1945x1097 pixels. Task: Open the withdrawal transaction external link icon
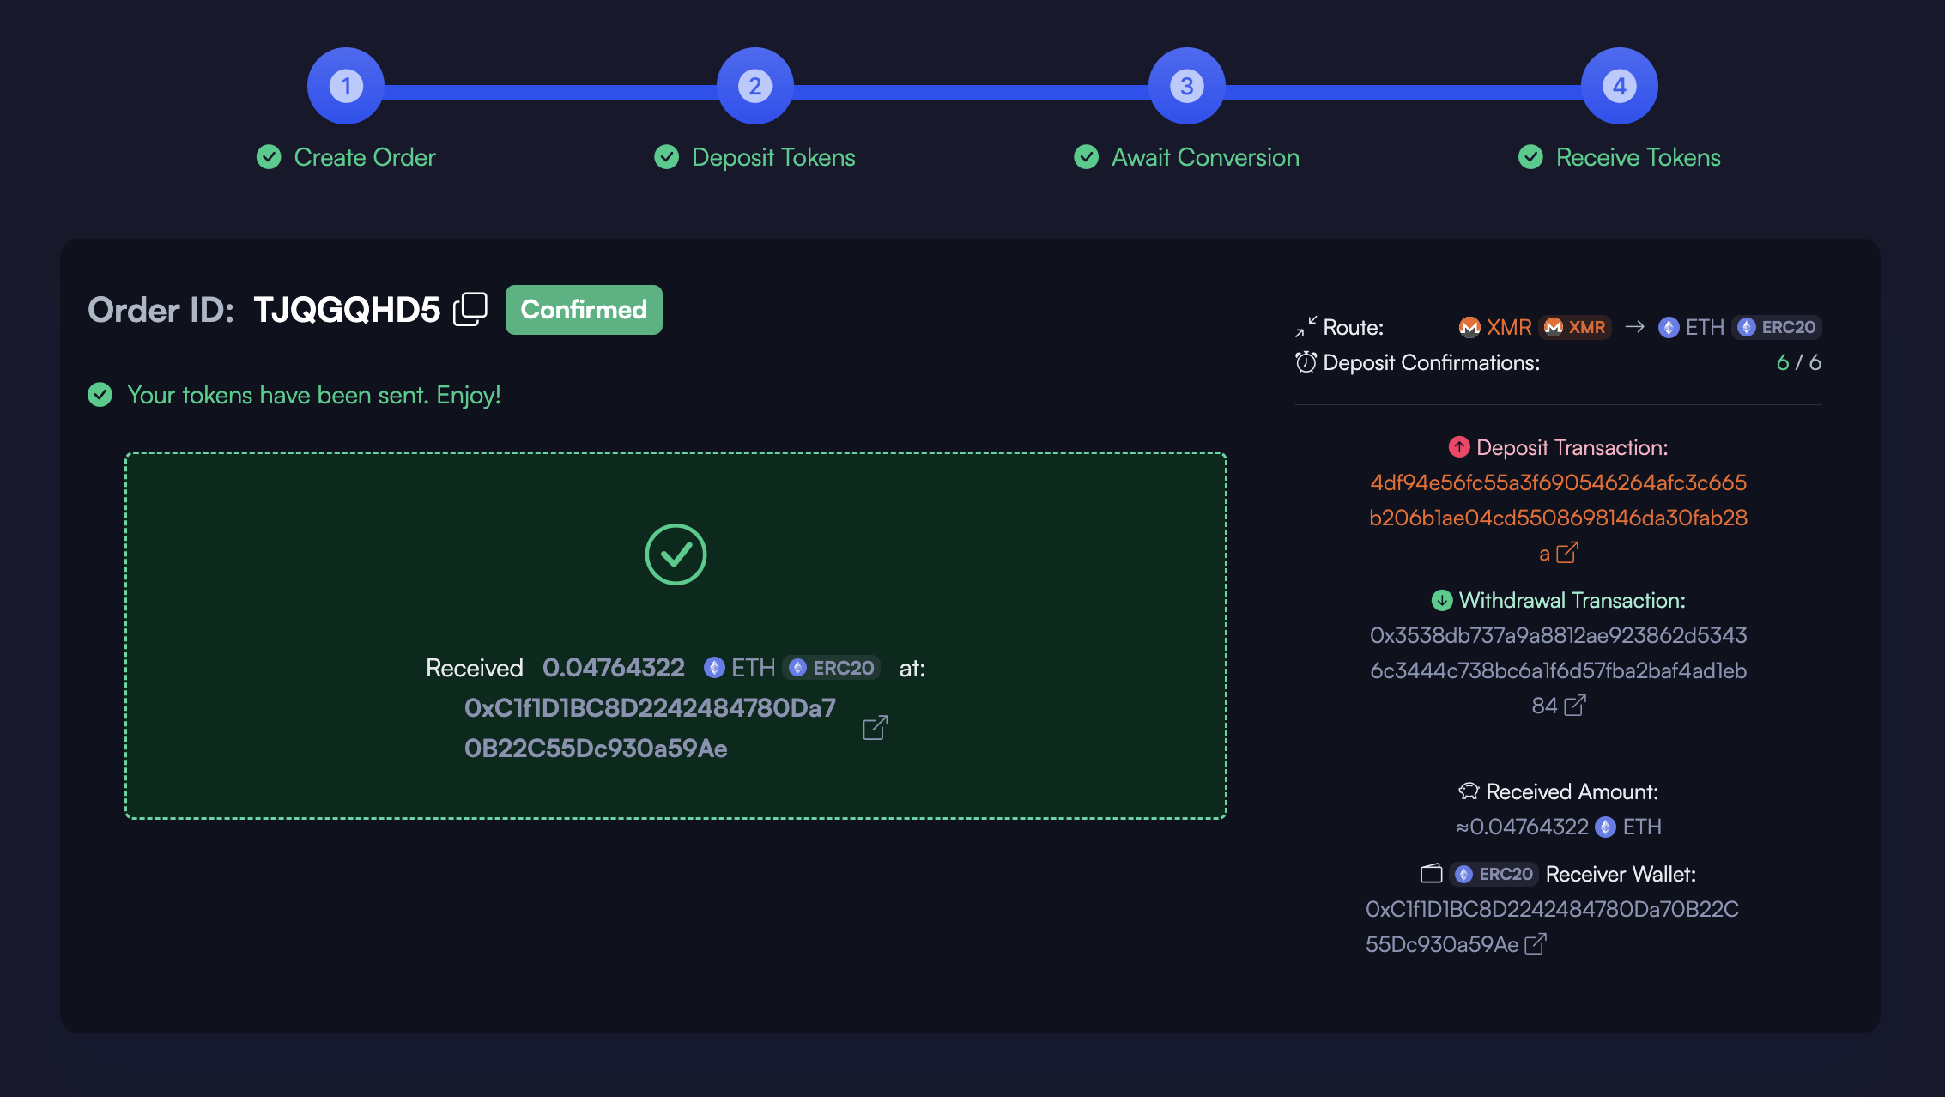(1575, 706)
